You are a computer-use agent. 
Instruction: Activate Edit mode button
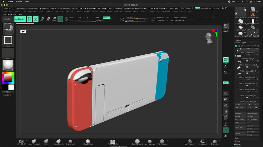(29, 19)
